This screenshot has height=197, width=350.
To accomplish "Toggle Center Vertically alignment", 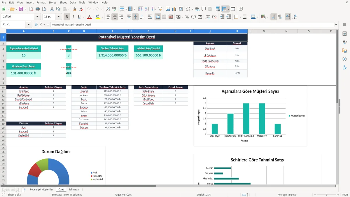I will pyautogui.click(x=135, y=17).
